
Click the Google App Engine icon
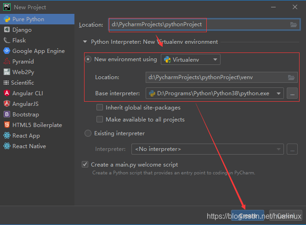coord(7,51)
